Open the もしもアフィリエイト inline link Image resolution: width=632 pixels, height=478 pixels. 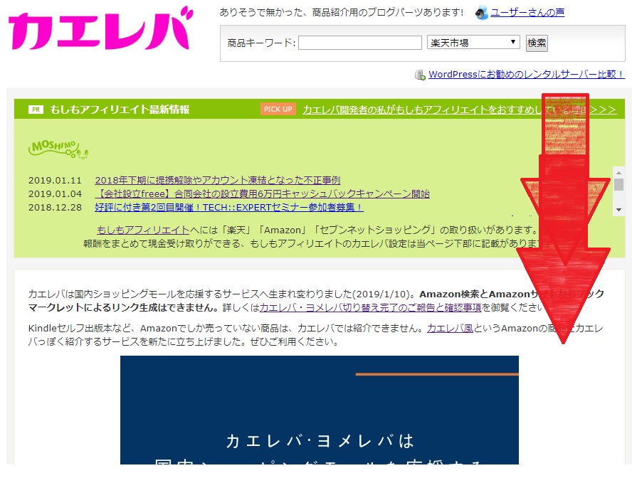143,230
